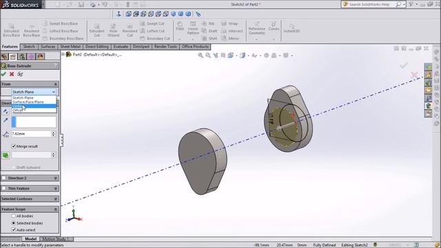Open the DisplayManager tab icon
Screen dimensions: 441x248
(x=40, y=56)
